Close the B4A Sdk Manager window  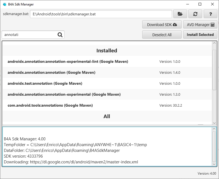click(212, 4)
